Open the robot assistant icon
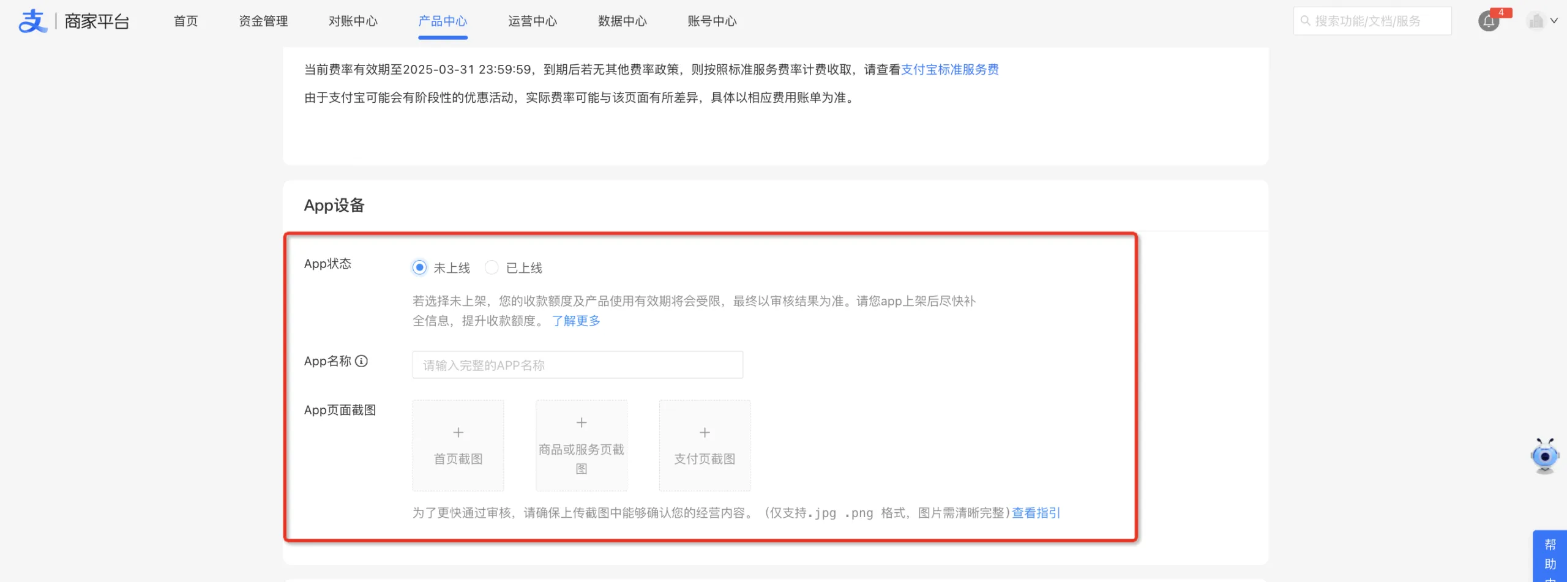 [1544, 456]
